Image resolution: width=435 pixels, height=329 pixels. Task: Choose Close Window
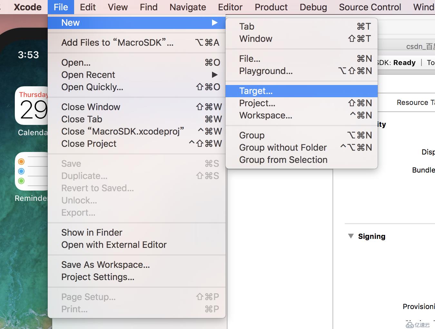[137, 107]
